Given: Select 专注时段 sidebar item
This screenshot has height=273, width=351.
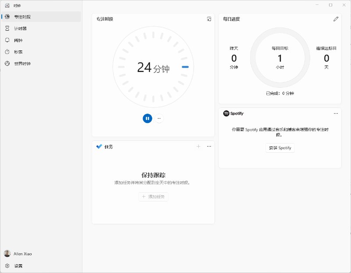Looking at the screenshot, I should click(x=22, y=17).
